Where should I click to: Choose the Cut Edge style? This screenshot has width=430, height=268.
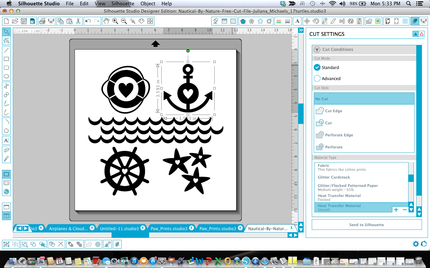tap(364, 111)
